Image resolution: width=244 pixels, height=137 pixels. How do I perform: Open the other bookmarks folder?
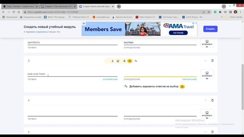[x=234, y=17]
